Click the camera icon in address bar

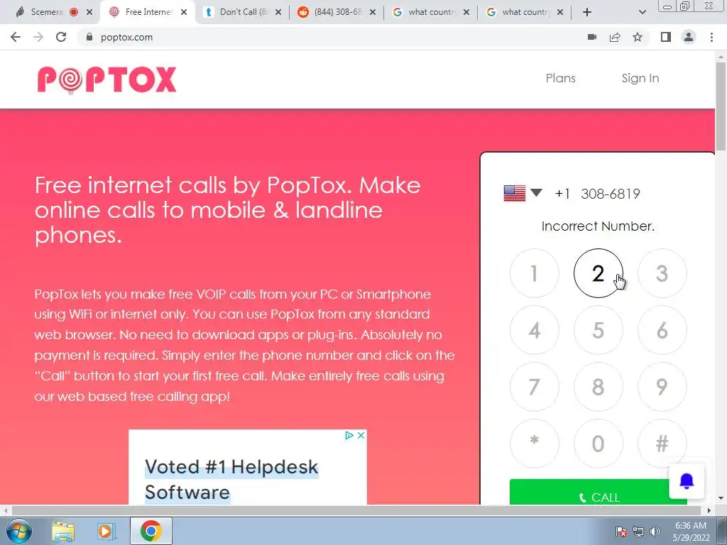point(592,37)
